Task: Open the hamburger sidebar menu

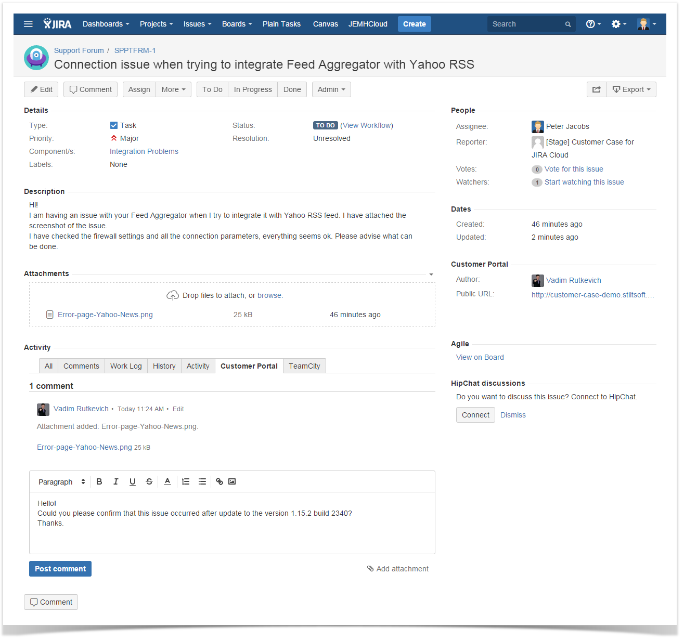Action: (28, 24)
